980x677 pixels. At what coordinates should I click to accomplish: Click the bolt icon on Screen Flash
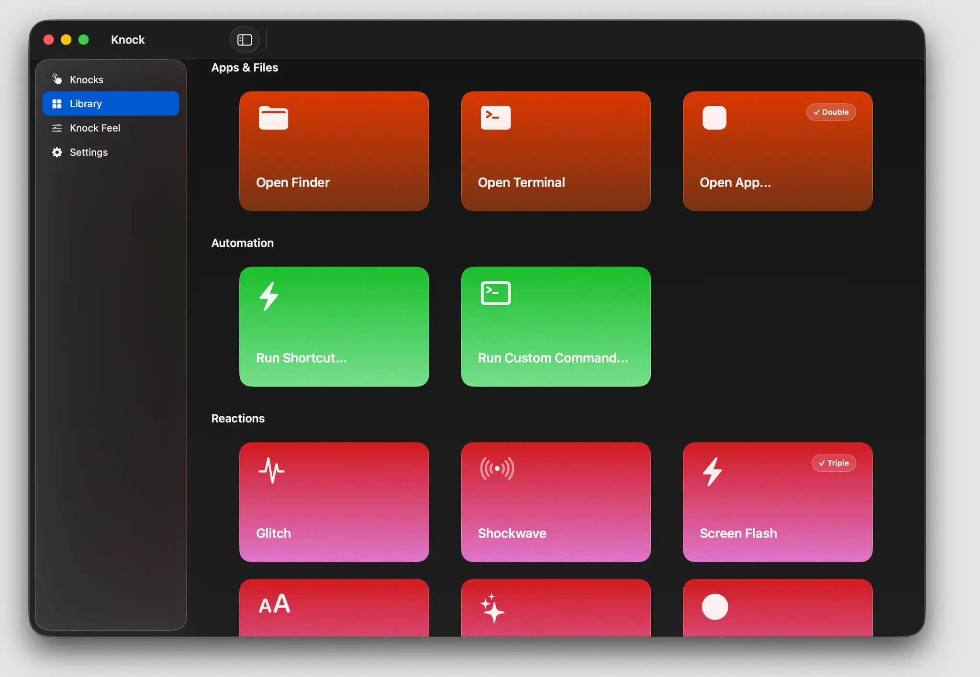pos(713,472)
